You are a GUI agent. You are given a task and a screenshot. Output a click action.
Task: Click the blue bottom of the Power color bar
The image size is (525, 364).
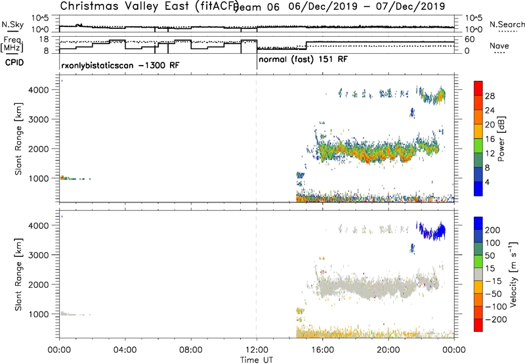click(478, 189)
